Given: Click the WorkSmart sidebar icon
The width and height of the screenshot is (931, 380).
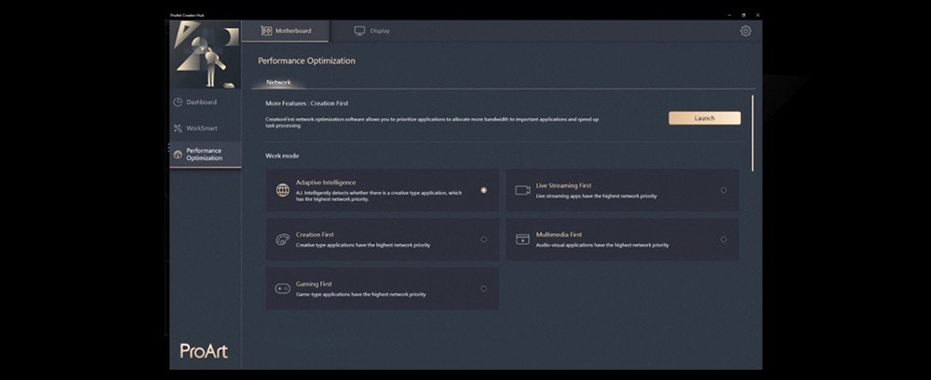Looking at the screenshot, I should tap(178, 129).
